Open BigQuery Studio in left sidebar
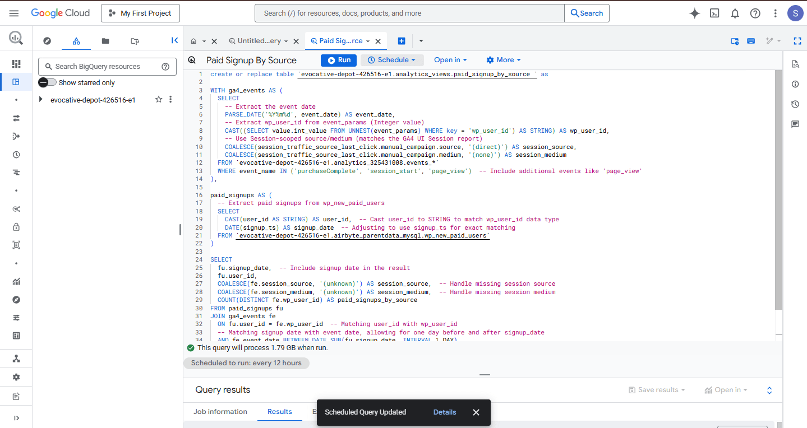The width and height of the screenshot is (807, 428). click(16, 82)
